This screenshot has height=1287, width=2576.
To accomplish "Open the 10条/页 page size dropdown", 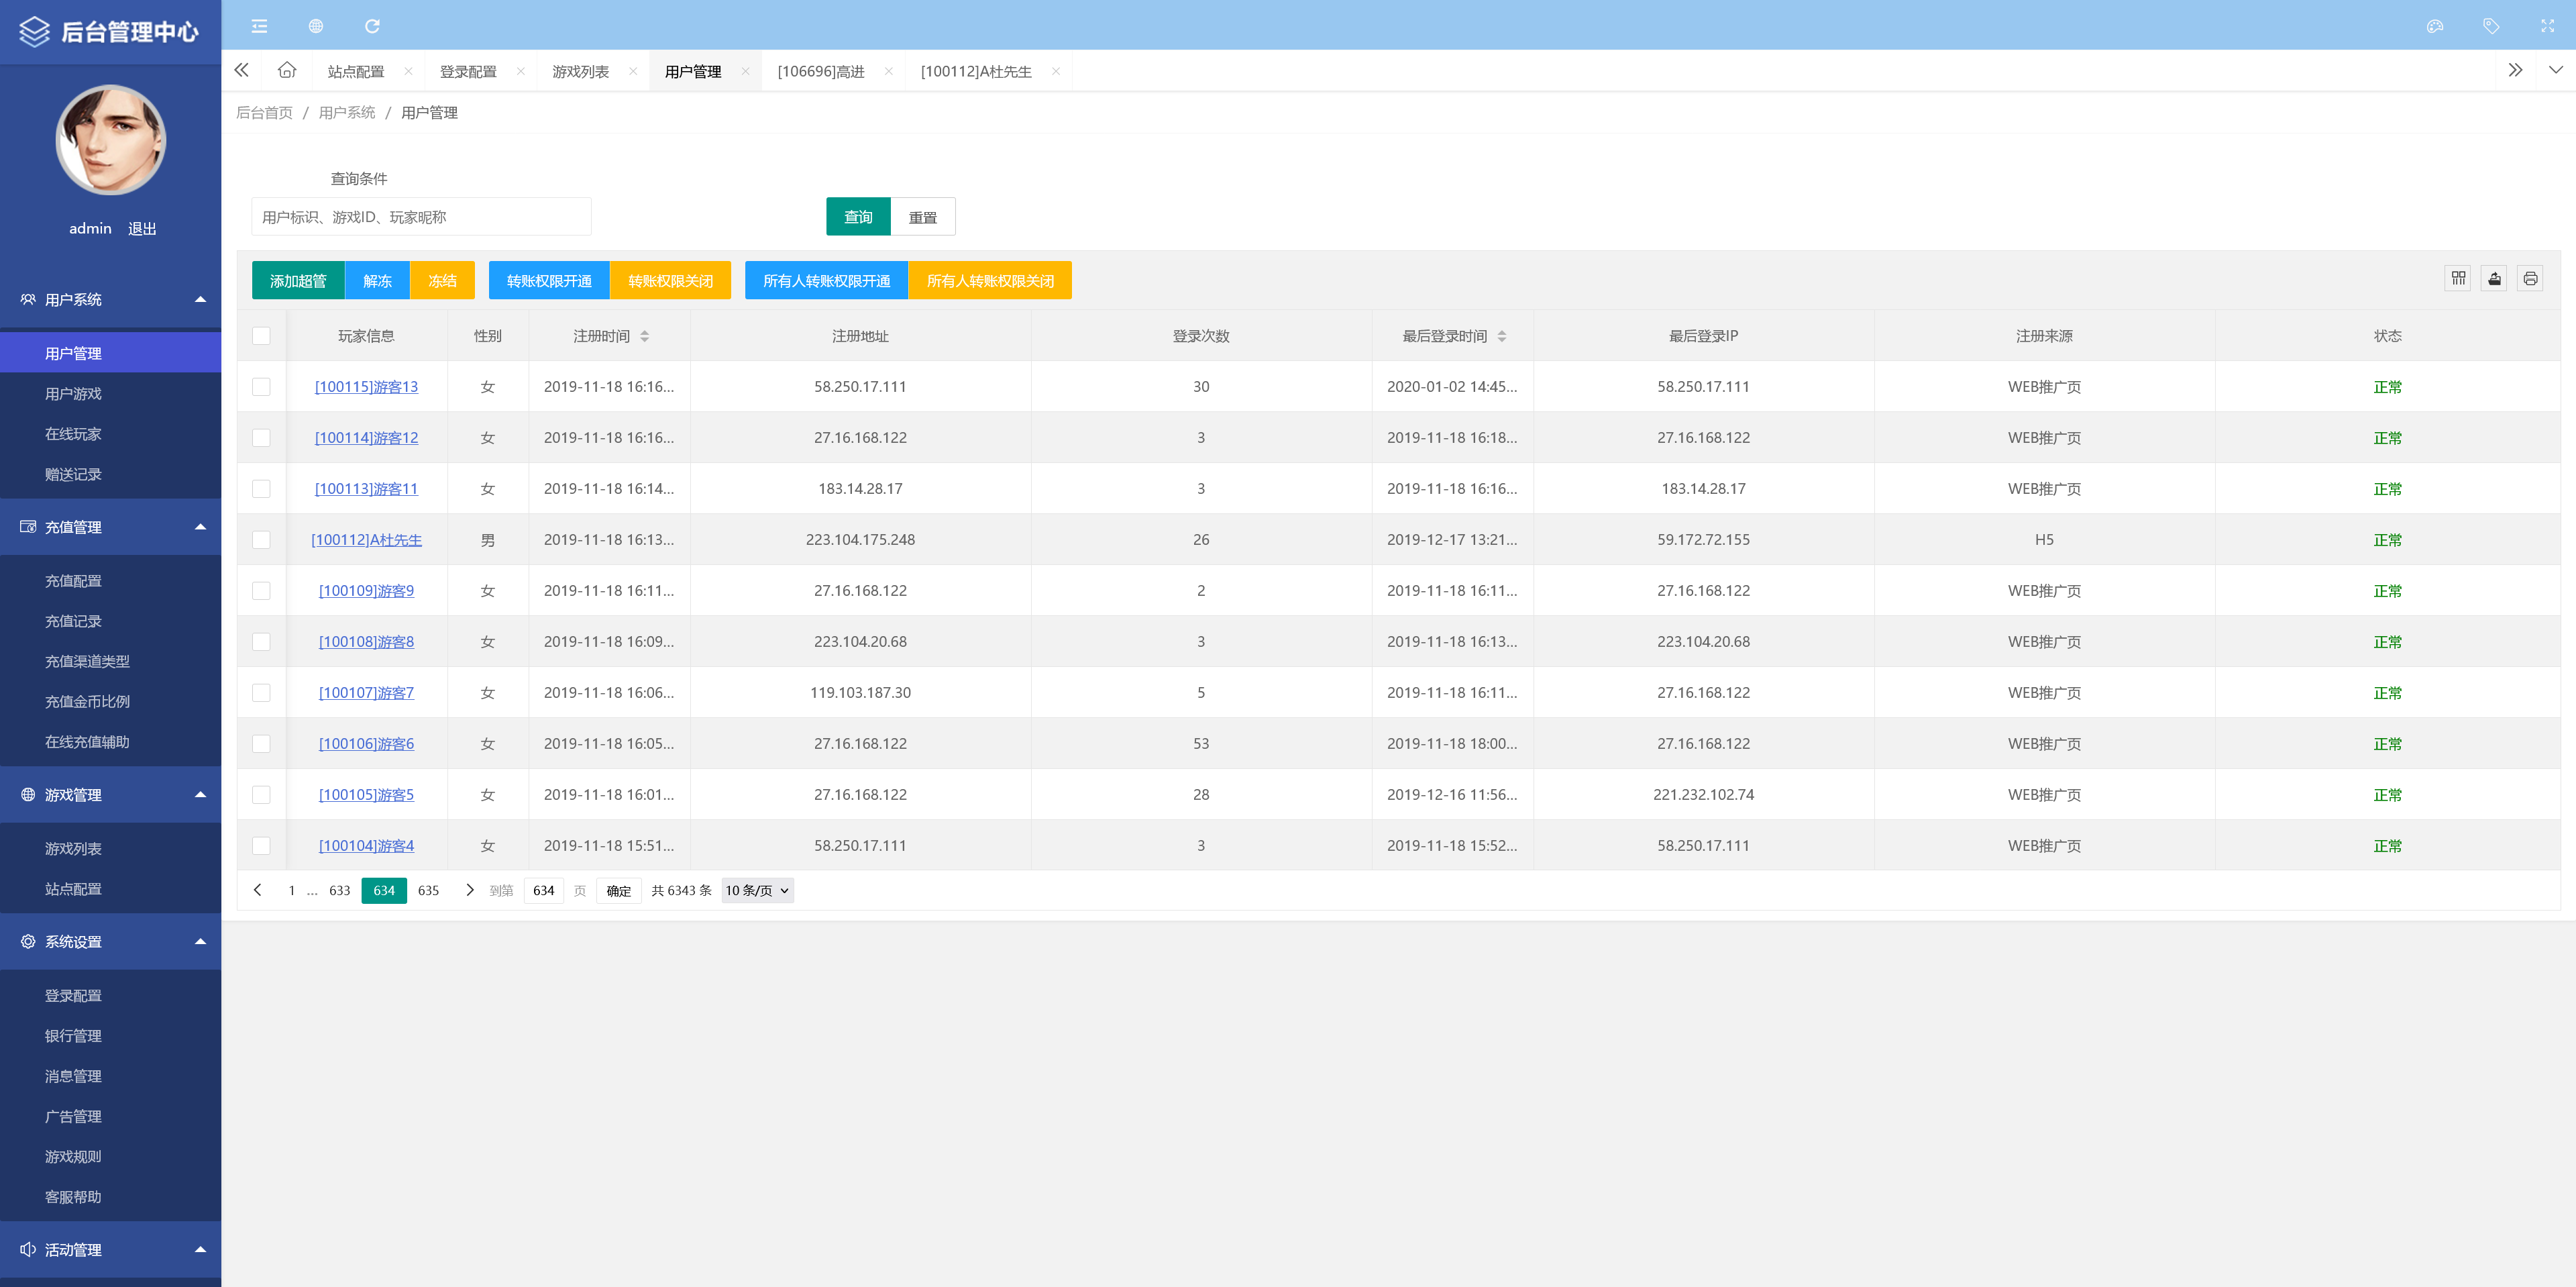I will coord(756,890).
